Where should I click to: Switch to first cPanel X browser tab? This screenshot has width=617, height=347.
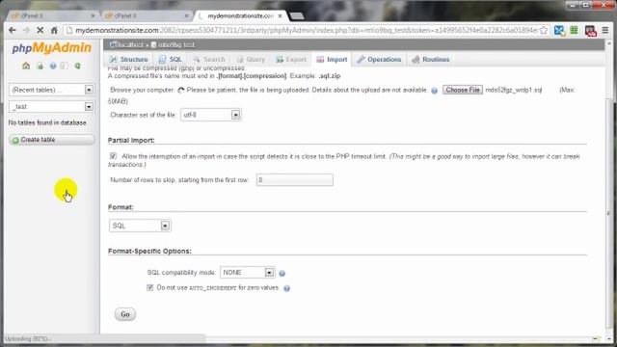[51, 15]
